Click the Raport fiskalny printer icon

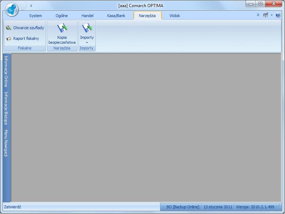click(x=9, y=38)
